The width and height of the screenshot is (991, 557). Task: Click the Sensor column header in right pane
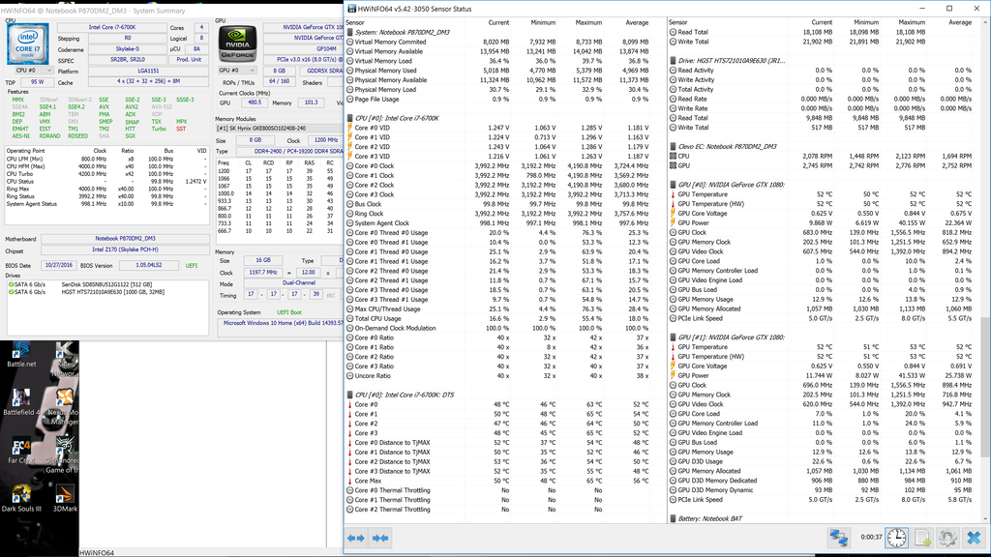678,23
